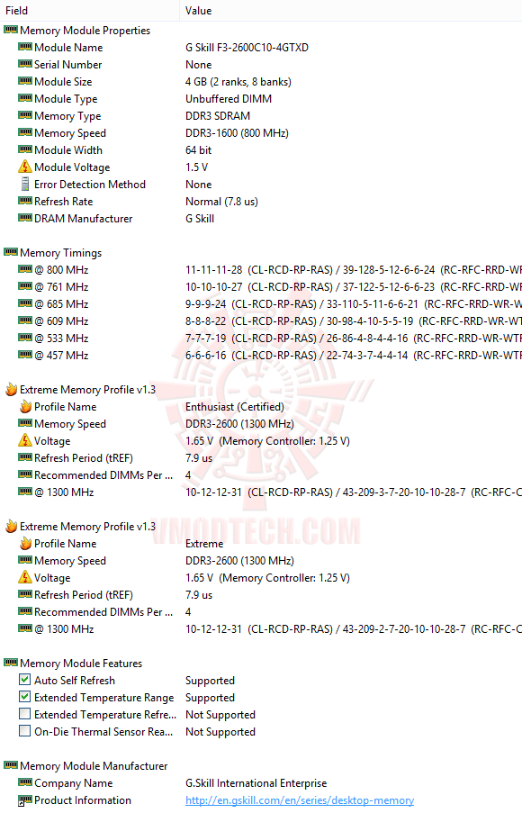This screenshot has width=522, height=822.
Task: Select the Enthusiast profile Recommended DIMMs Per row
Action: (261, 475)
